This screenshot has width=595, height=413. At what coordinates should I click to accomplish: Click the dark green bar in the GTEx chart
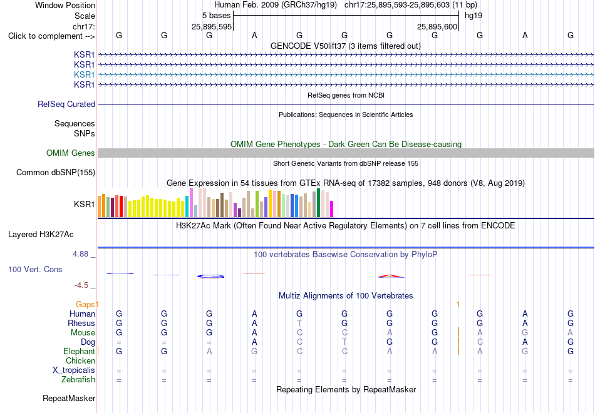318,203
